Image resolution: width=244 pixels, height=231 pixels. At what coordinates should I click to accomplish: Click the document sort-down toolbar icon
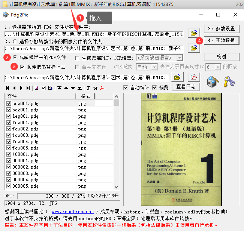[x=50, y=88]
